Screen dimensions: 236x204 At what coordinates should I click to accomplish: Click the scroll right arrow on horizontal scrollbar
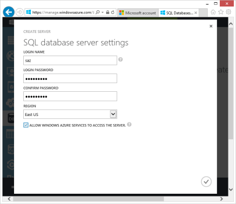click(221, 199)
